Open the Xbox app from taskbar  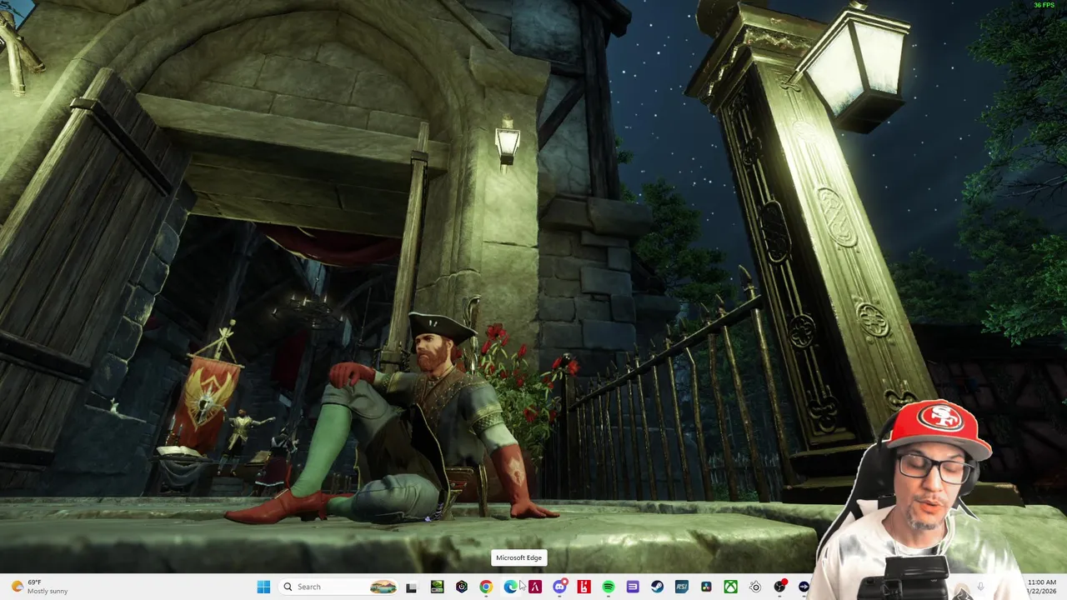point(730,587)
